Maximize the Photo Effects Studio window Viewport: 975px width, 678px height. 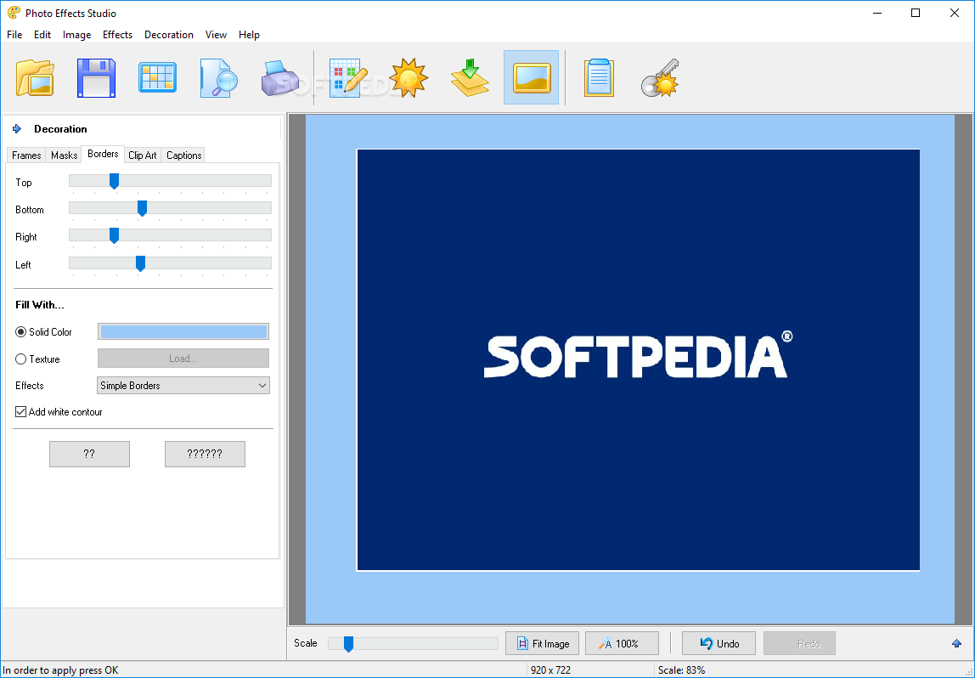pos(916,13)
